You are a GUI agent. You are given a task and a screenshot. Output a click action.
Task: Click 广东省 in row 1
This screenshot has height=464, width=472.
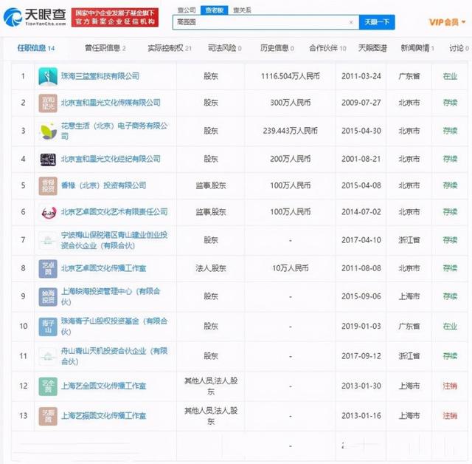click(409, 76)
